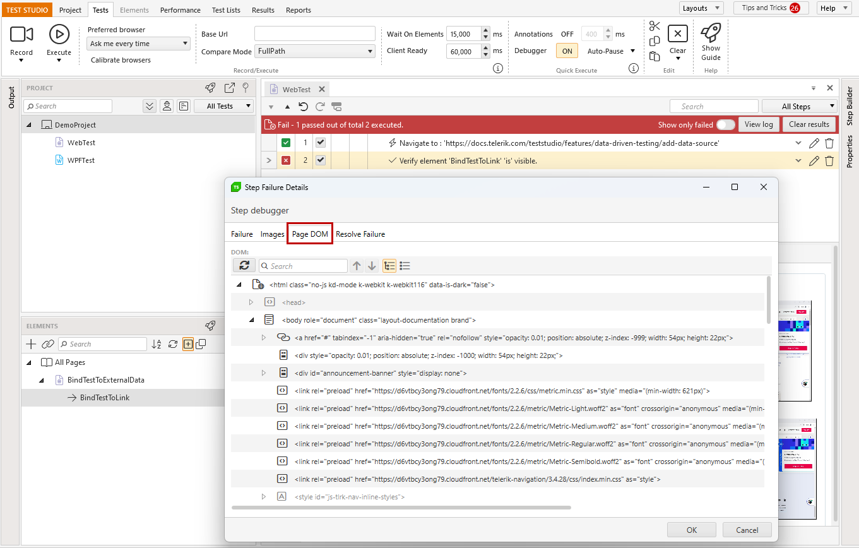Image resolution: width=859 pixels, height=548 pixels.
Task: Click the Record camera icon
Action: 21,34
